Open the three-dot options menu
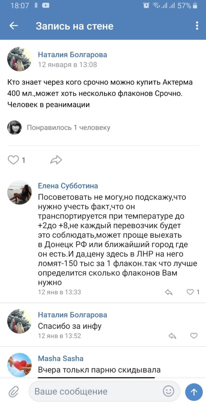Viewport: 206px width, 404px height. 197,26
